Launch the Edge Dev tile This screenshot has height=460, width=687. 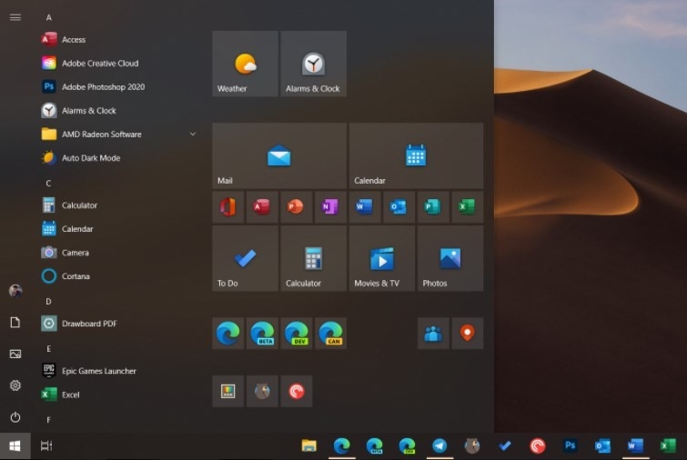[296, 333]
